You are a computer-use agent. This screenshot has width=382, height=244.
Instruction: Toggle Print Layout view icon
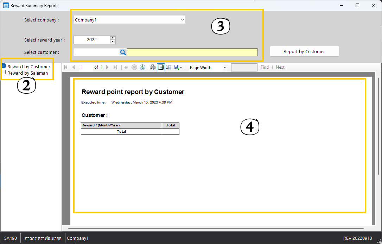161,67
